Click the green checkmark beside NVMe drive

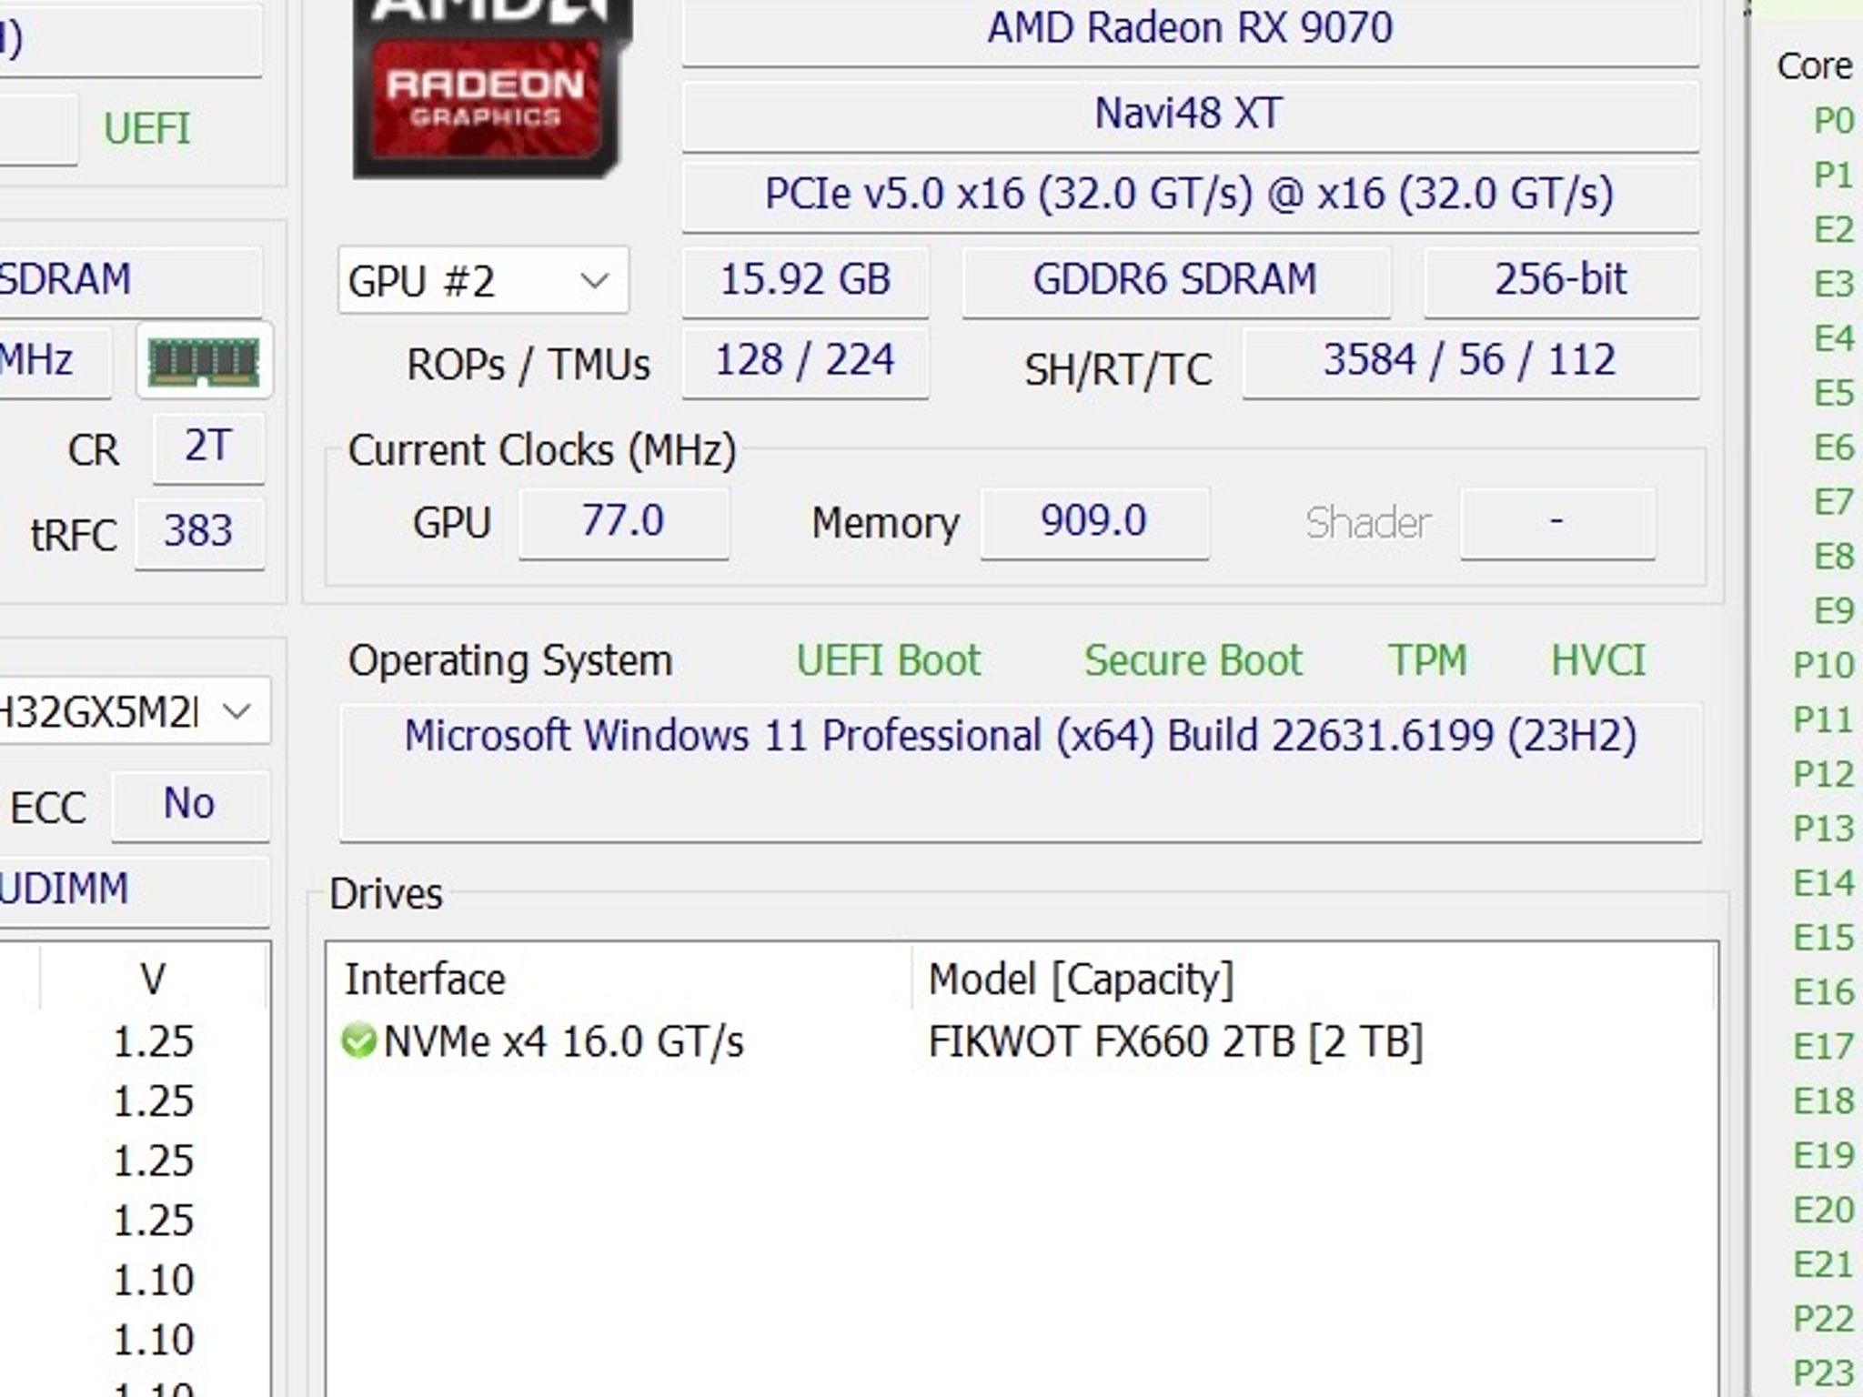coord(358,1041)
